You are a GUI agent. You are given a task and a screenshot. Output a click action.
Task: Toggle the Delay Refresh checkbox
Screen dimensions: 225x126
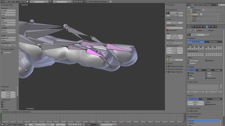coord(206,78)
